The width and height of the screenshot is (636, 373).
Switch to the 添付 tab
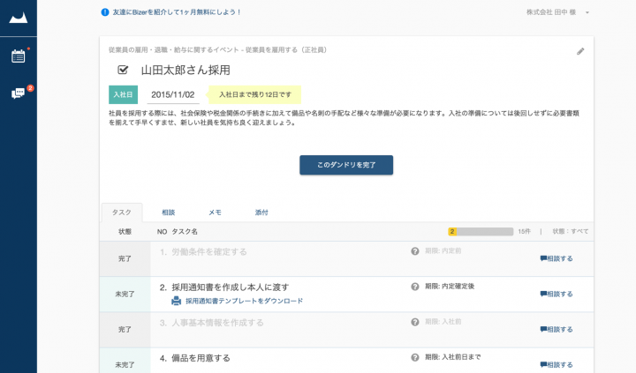[261, 213]
